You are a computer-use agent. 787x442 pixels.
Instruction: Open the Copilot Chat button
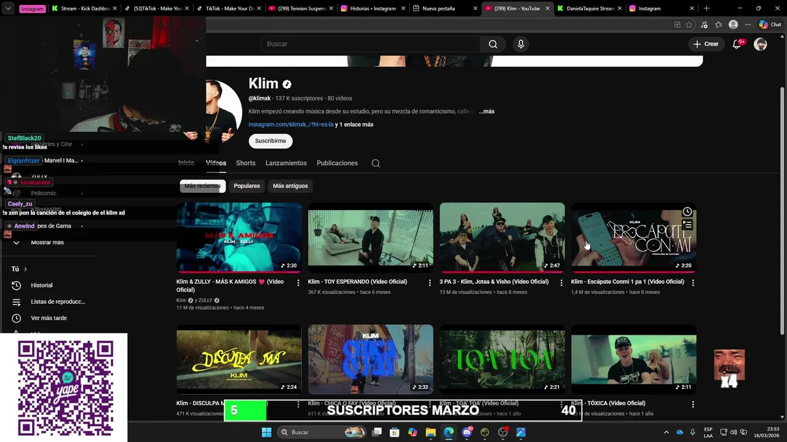coord(770,25)
